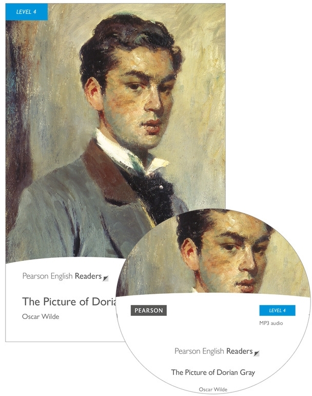
Task: Click the corner-fold icon after Readers on book
Action: pos(106,278)
